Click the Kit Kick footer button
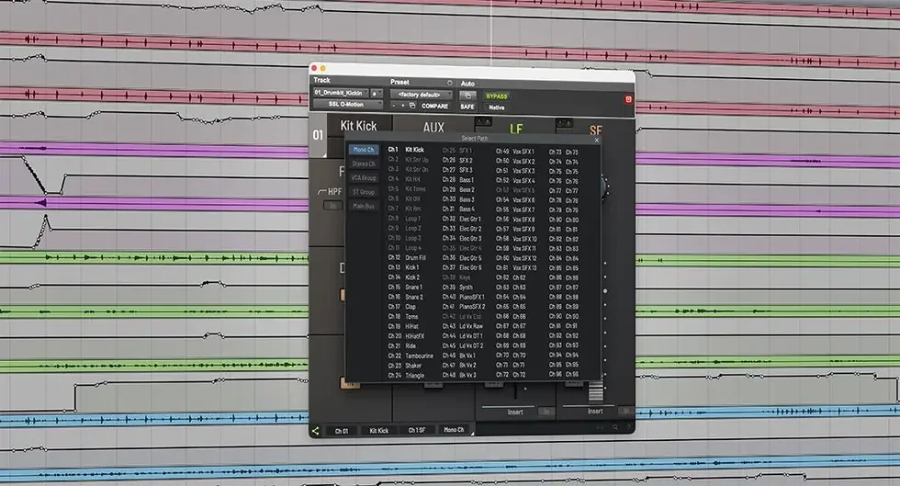 pos(378,431)
